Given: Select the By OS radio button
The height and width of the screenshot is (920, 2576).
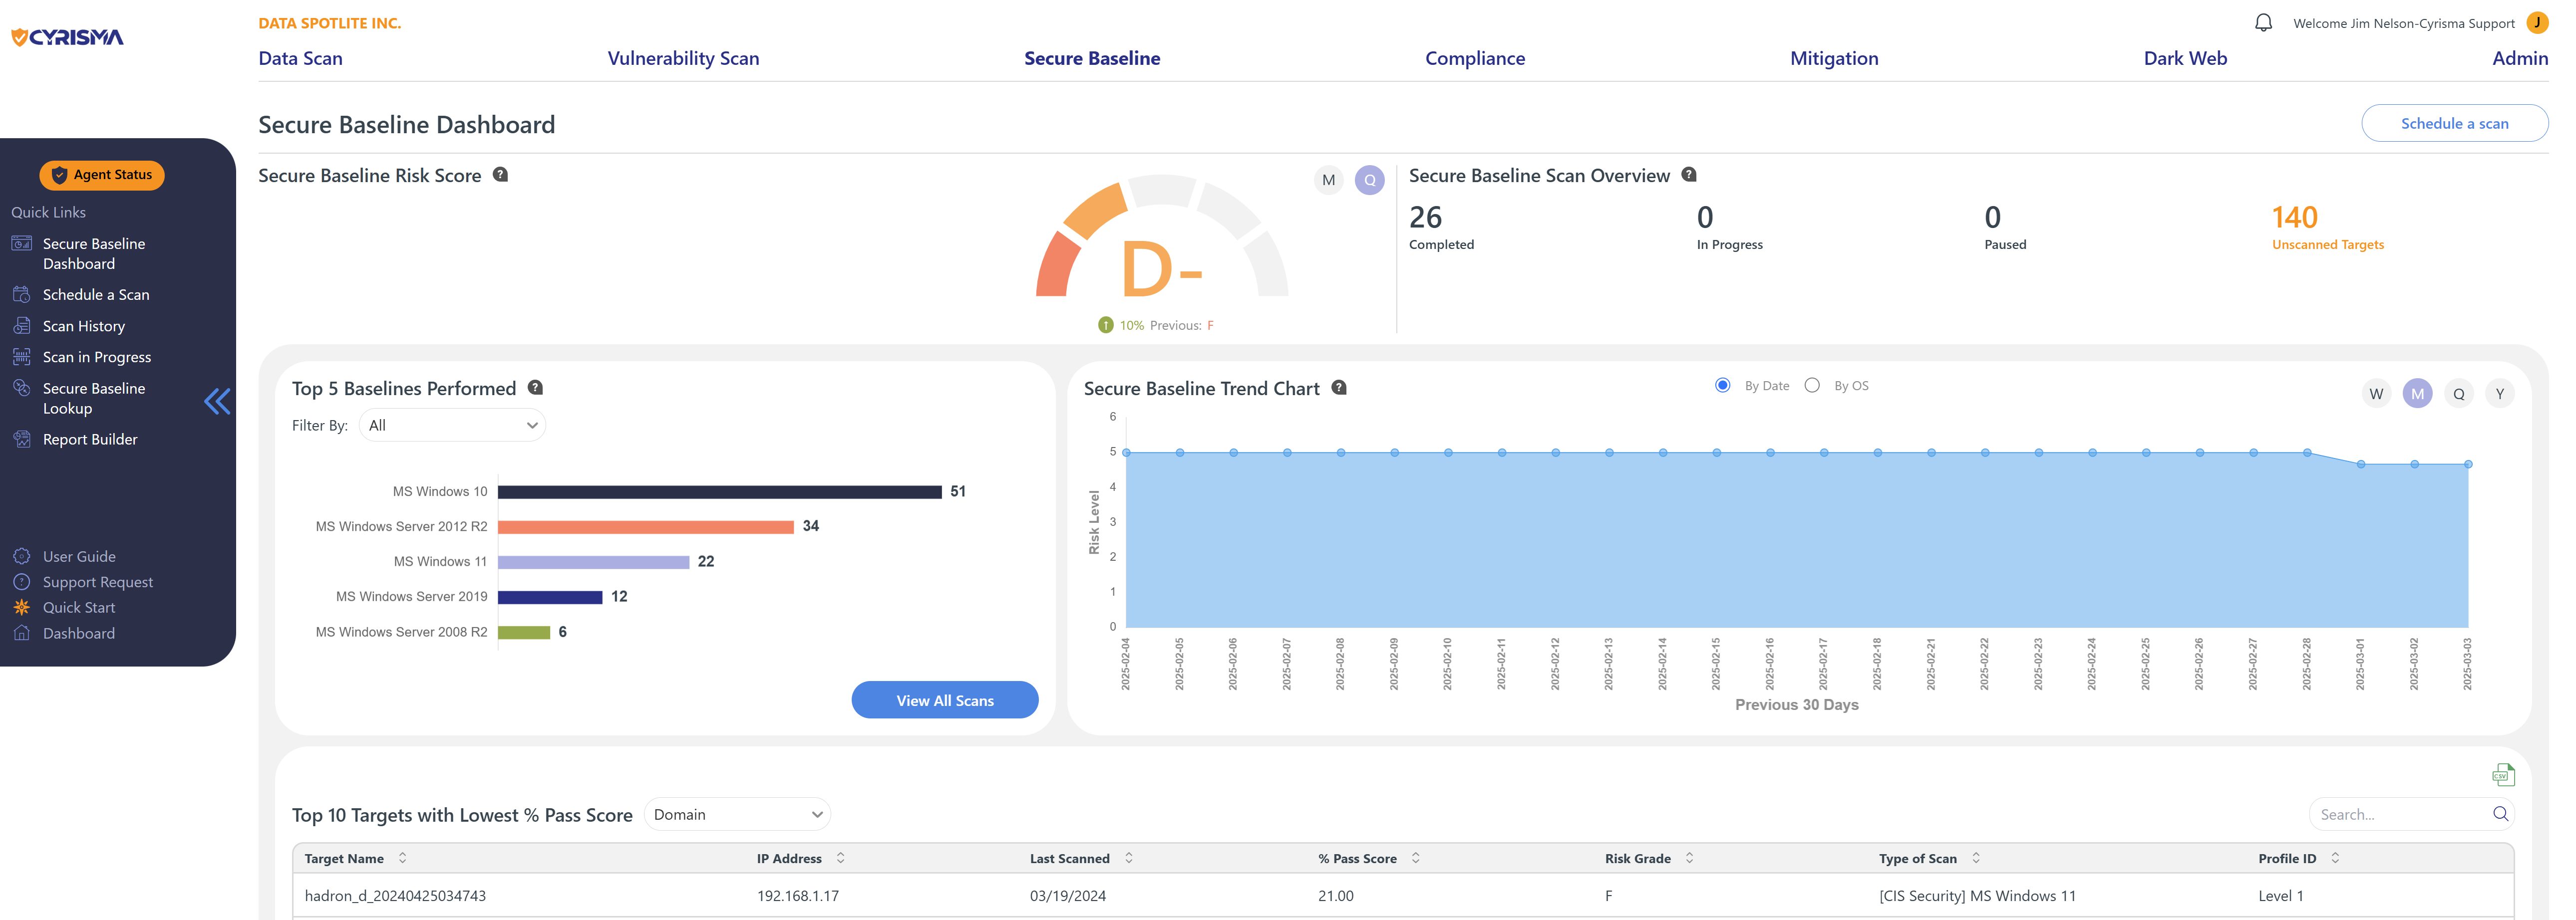Looking at the screenshot, I should [x=1812, y=386].
